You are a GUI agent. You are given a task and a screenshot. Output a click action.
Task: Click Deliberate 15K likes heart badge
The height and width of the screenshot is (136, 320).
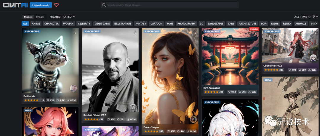coord(50,100)
